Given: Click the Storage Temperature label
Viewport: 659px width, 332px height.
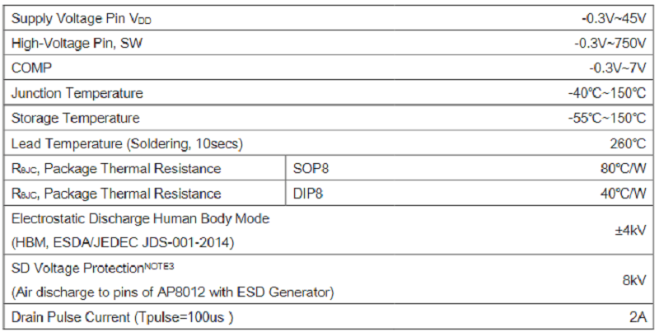Looking at the screenshot, I should tap(75, 118).
